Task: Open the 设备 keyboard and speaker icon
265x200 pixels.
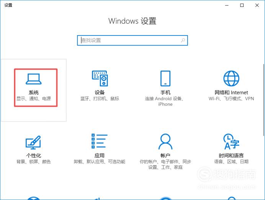Action: coord(100,78)
